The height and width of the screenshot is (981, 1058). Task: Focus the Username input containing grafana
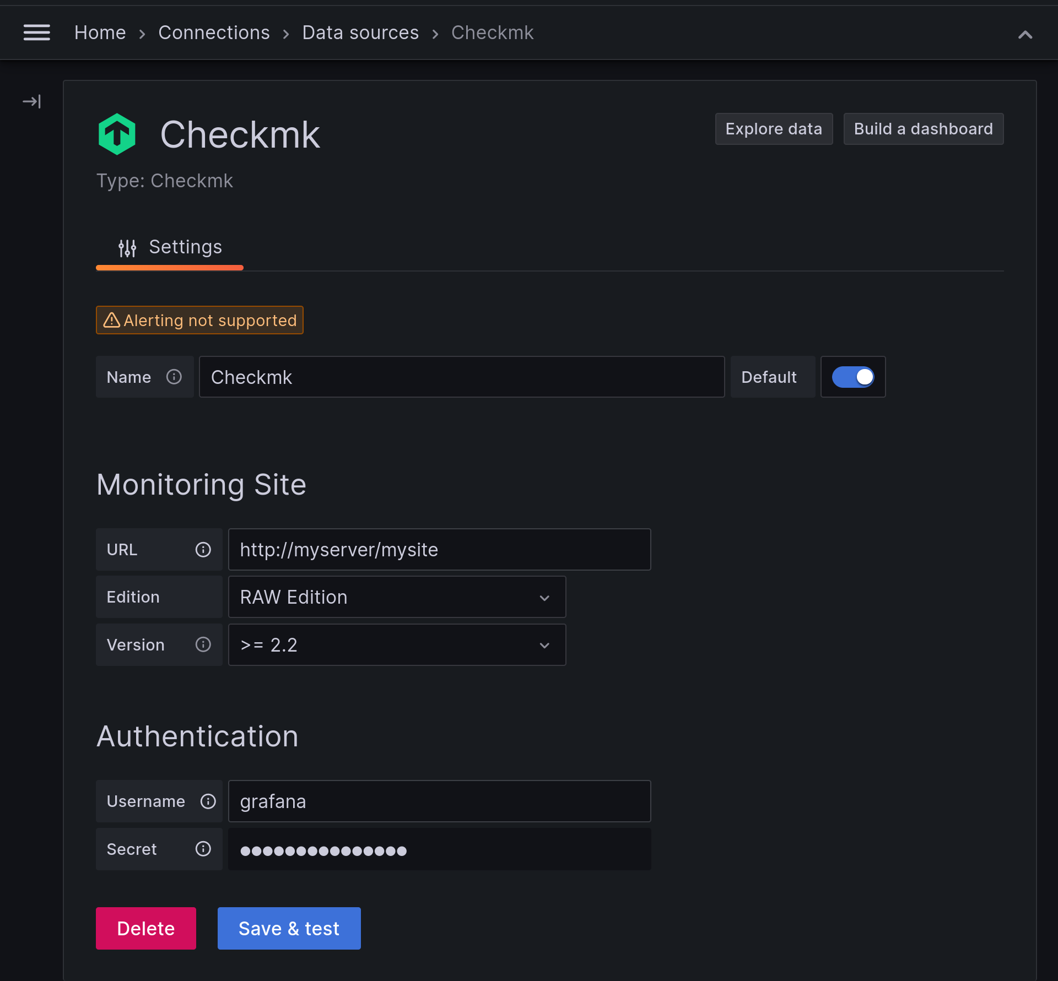[x=440, y=801]
